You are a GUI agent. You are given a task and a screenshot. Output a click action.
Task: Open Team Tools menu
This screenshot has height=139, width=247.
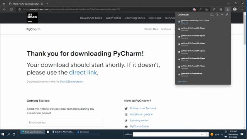click(113, 18)
